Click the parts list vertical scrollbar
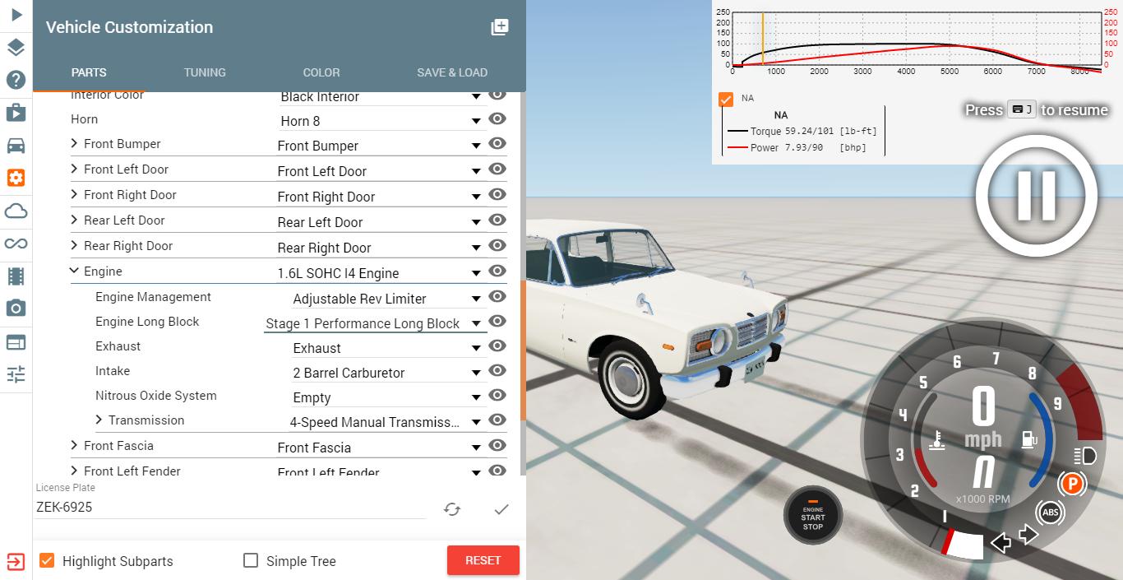Viewport: 1123px width, 580px height. coord(523,350)
